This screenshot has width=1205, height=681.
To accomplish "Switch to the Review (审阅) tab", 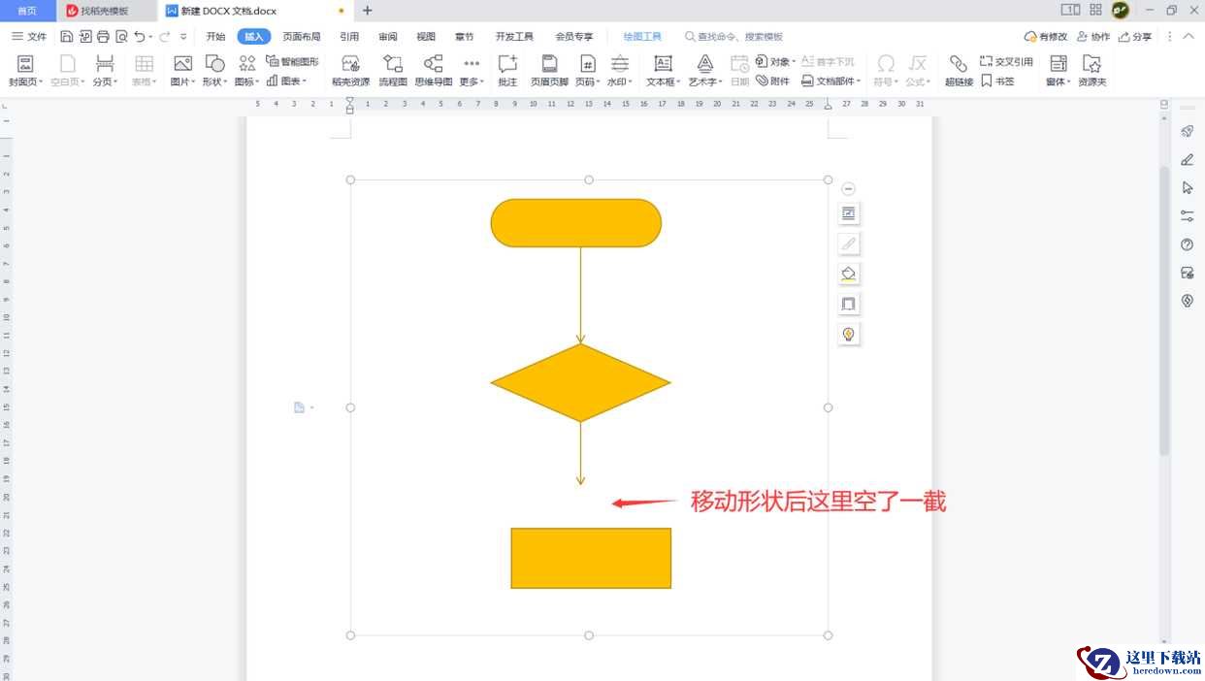I will pyautogui.click(x=388, y=37).
